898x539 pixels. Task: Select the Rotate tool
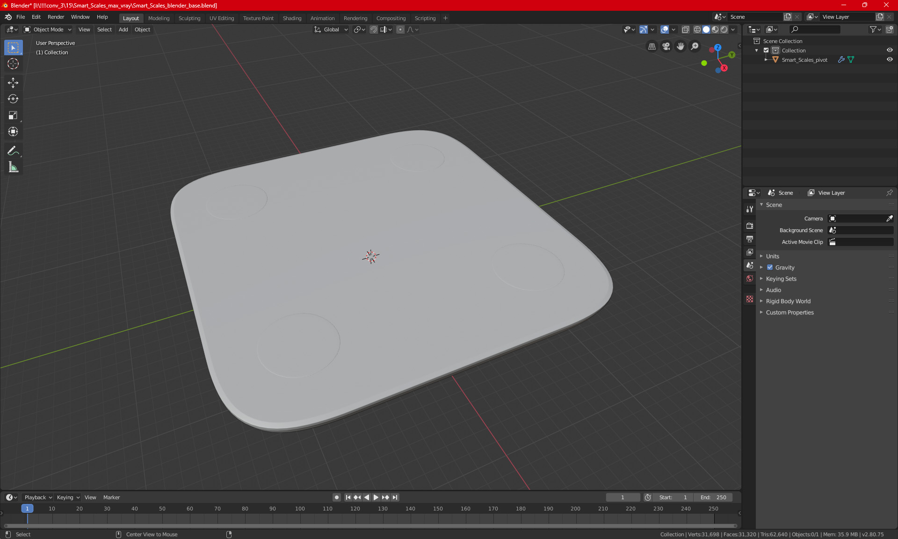point(13,99)
